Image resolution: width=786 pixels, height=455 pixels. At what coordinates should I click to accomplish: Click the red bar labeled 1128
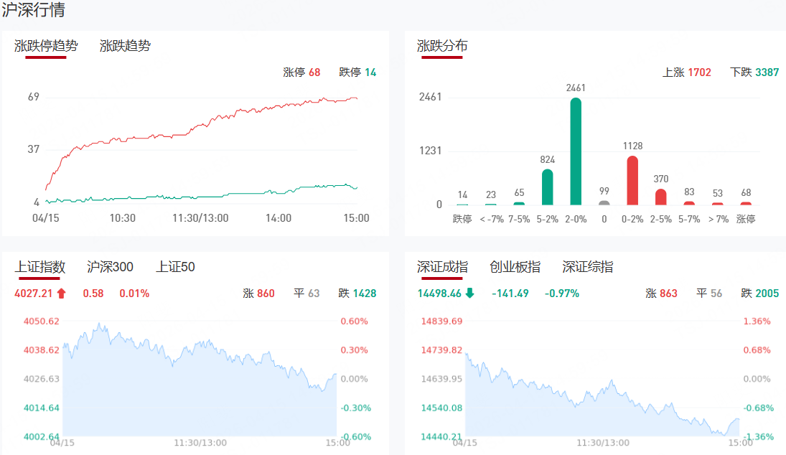pyautogui.click(x=632, y=180)
